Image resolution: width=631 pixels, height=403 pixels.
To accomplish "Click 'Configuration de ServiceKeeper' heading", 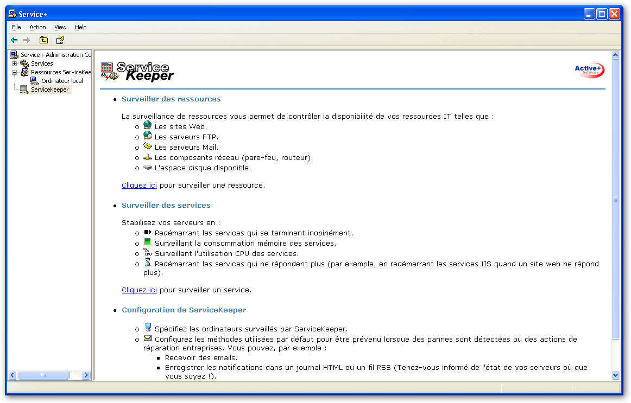I will 184,310.
